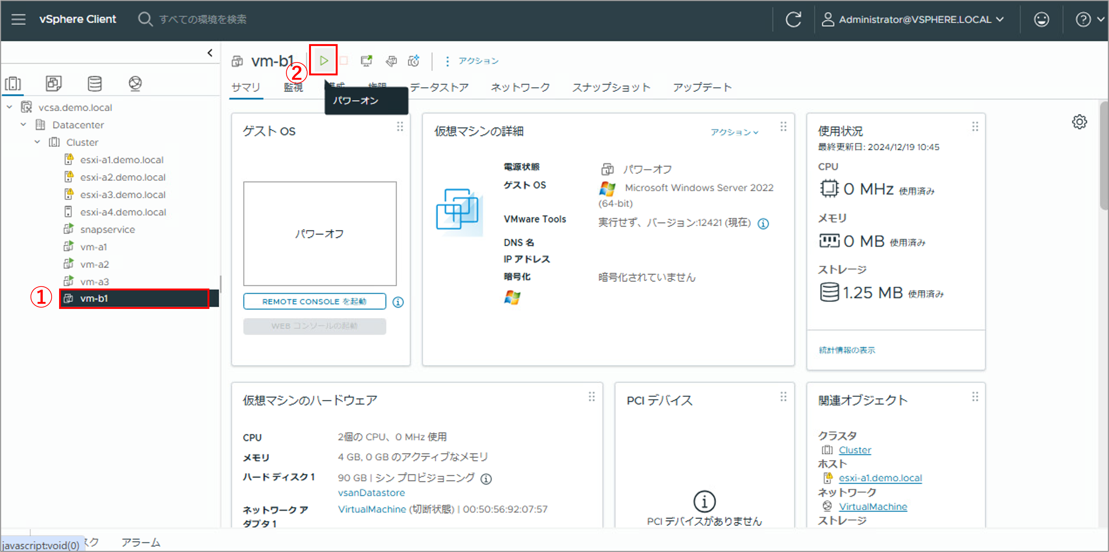
Task: Switch to the Updates tab
Action: [702, 87]
